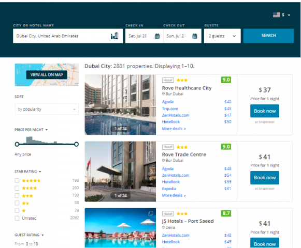
Task: Click location pin beside Bur Dubai under Rove Trade Centre
Action: pyautogui.click(x=163, y=160)
